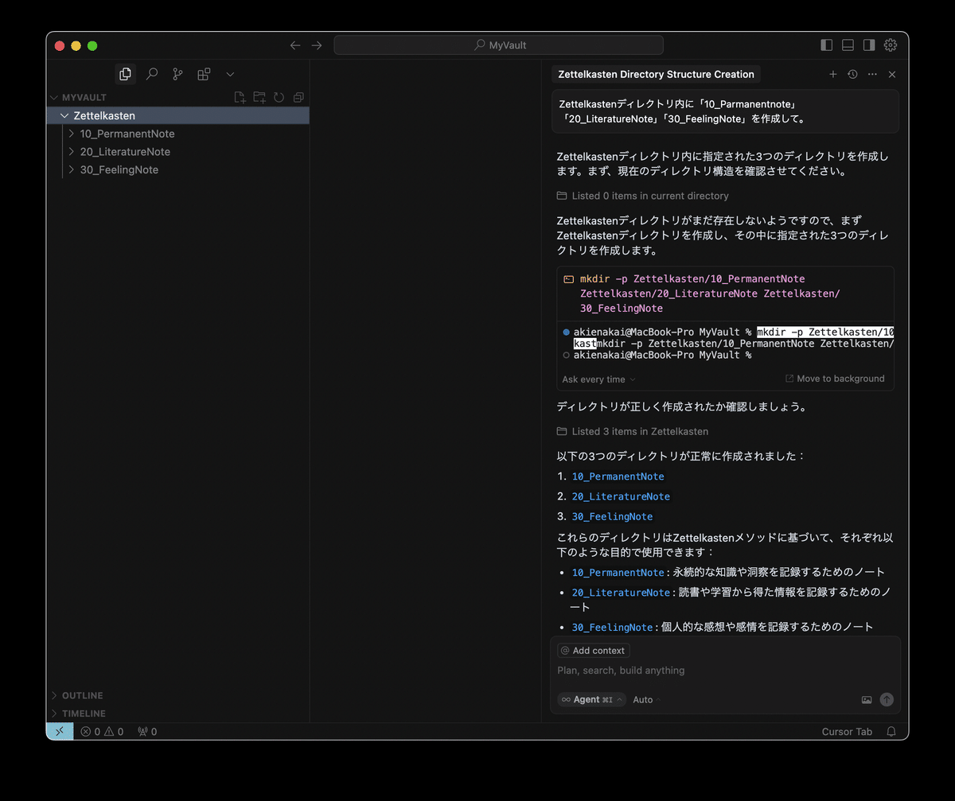The width and height of the screenshot is (955, 801).
Task: Open the chat history icon
Action: 852,73
